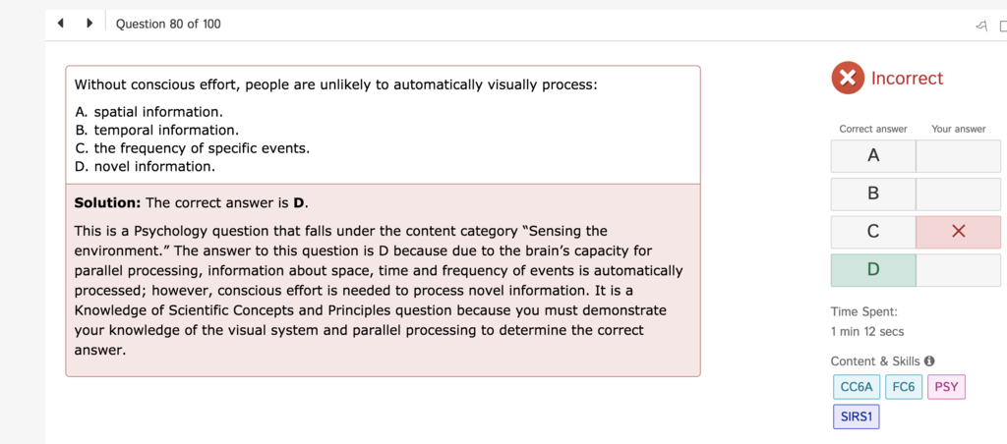Click the flag icon at top right
Screen dimensions: 1007x444
coord(980,25)
